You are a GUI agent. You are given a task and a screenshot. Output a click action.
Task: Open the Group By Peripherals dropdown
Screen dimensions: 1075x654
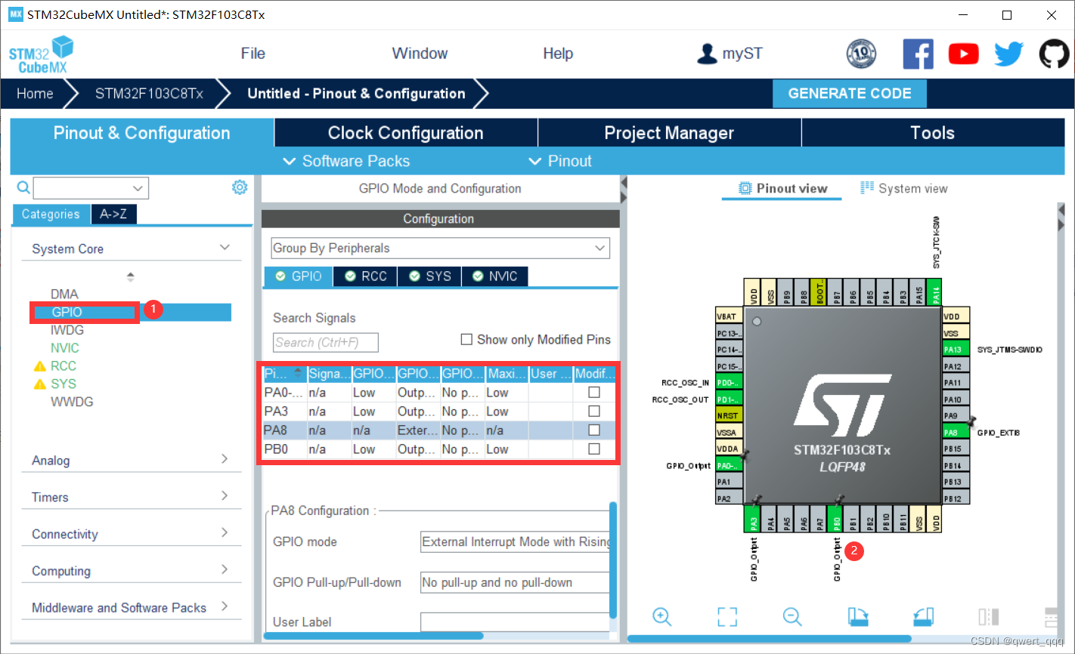coord(440,248)
